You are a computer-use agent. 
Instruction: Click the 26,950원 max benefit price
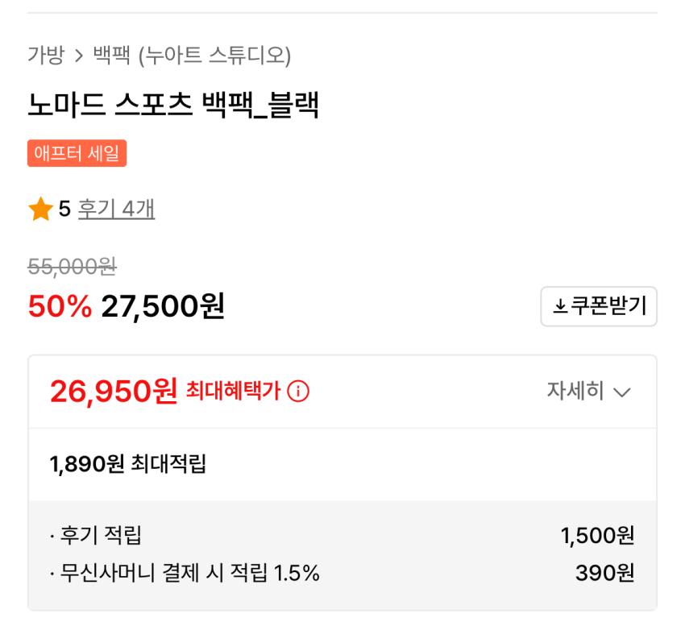(x=113, y=392)
